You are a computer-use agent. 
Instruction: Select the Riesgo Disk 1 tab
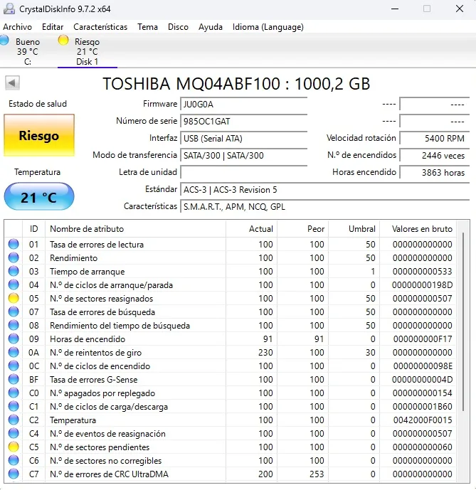point(88,51)
